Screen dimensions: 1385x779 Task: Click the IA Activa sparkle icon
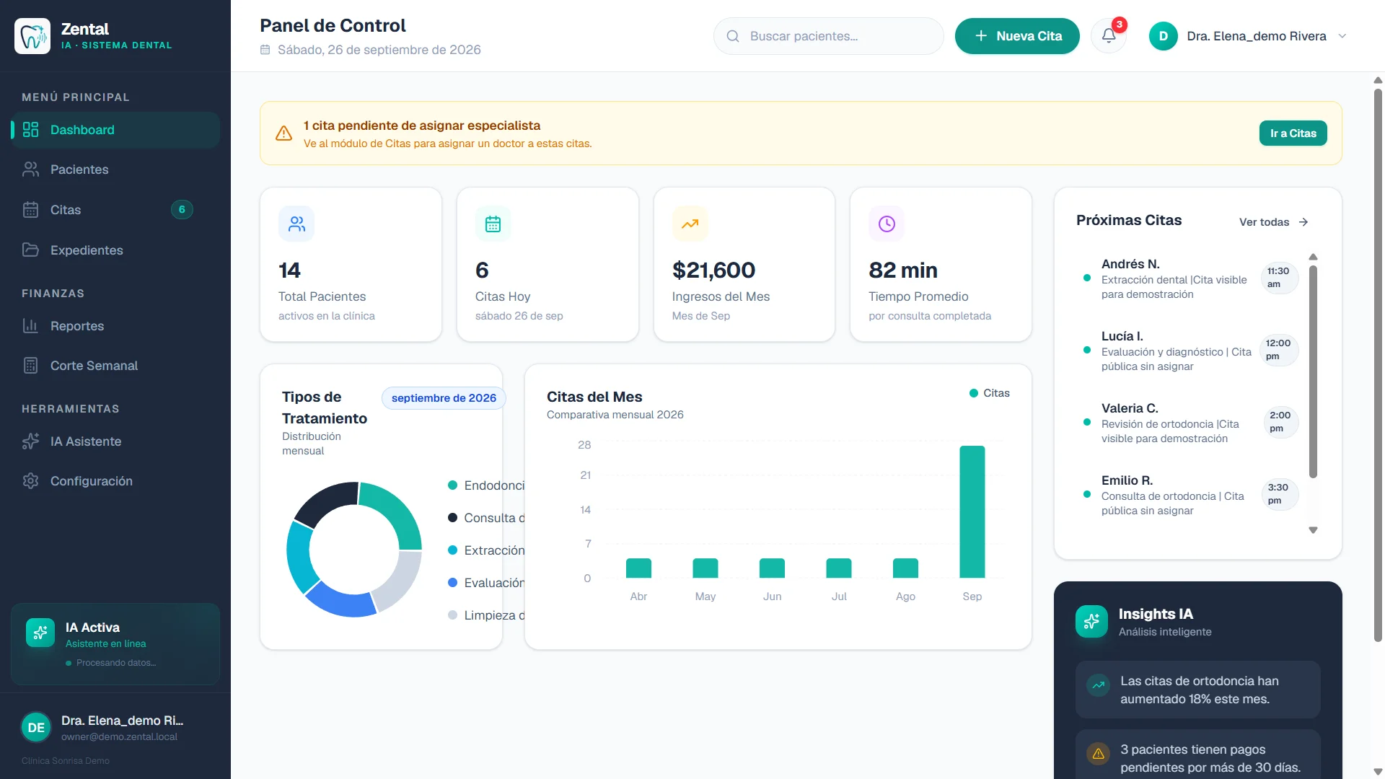40,633
